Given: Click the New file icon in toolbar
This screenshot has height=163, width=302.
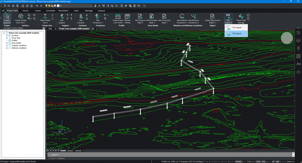Looking at the screenshot, I should click(x=5, y=6).
